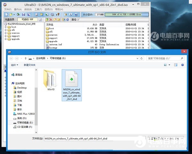This screenshot has height=154, width=192.
Task: Click the Save As icon in UltraISO toolbar
Action: click(29, 15)
